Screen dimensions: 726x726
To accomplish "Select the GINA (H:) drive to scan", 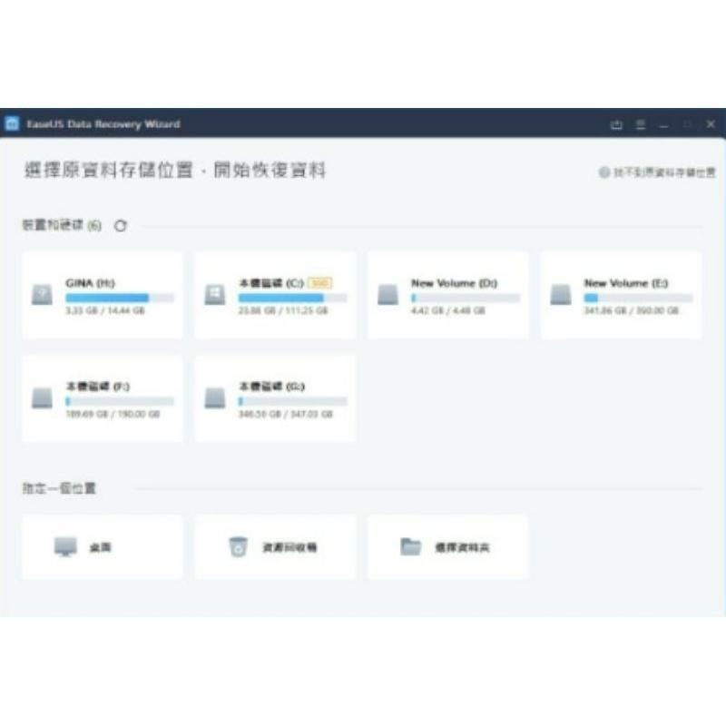I will click(103, 293).
